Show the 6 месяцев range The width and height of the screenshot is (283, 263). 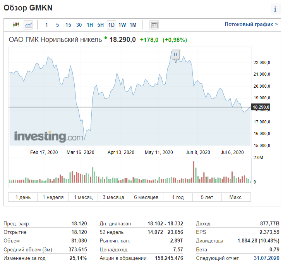click(x=146, y=197)
